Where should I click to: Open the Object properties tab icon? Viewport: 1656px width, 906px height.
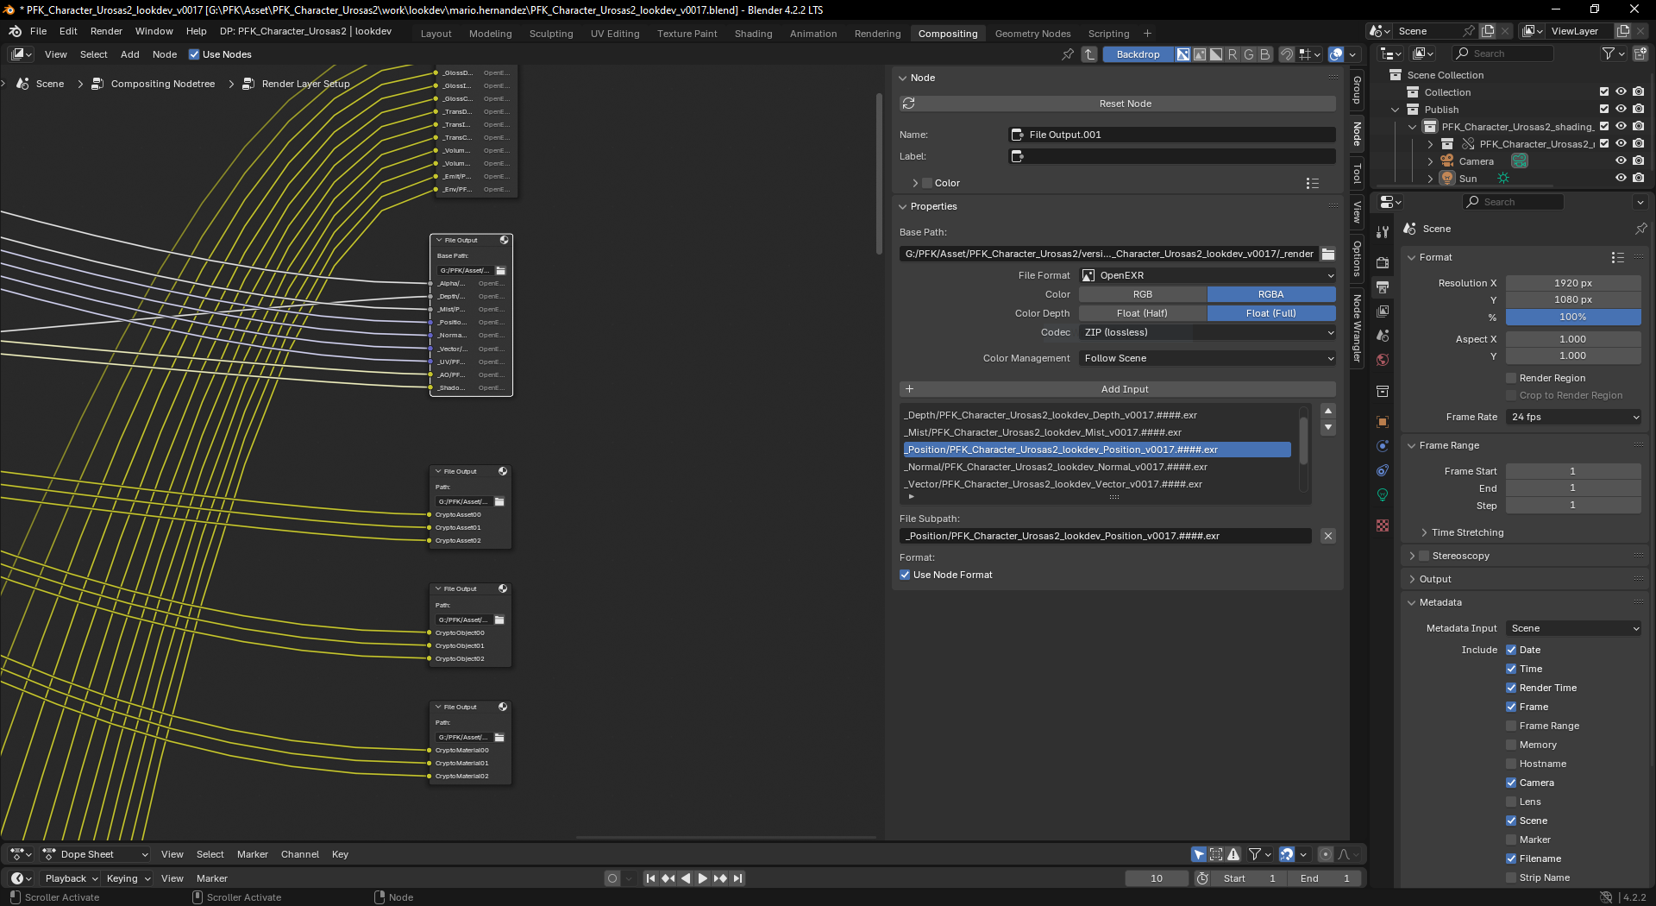click(x=1383, y=422)
